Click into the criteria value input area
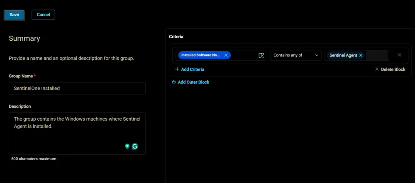The image size is (415, 183). coord(377,55)
